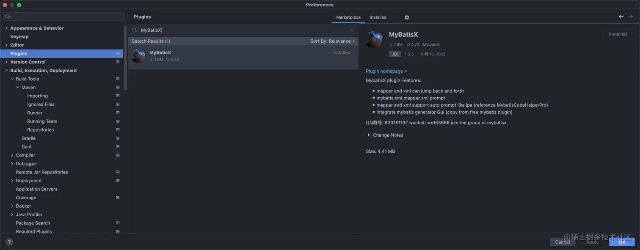Clear the MyBatisX plugin search text
The height and width of the screenshot is (250, 640).
click(x=351, y=30)
